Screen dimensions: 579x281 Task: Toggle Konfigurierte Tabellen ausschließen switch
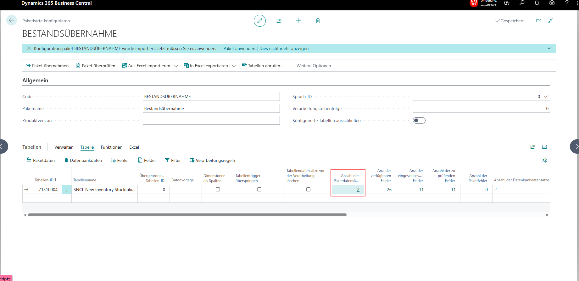click(x=419, y=120)
